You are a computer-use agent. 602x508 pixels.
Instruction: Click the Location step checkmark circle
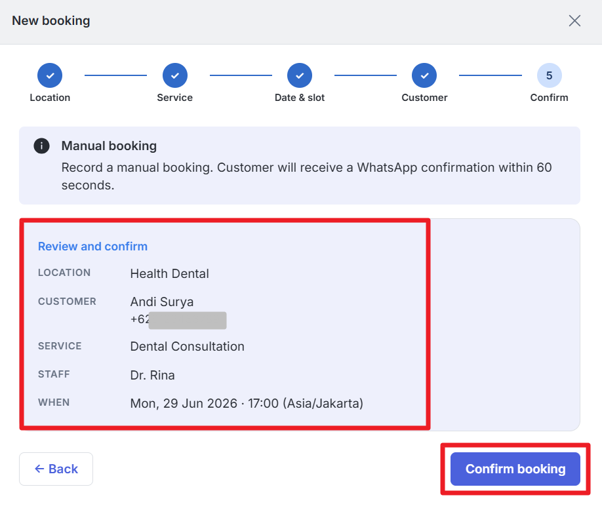50,75
